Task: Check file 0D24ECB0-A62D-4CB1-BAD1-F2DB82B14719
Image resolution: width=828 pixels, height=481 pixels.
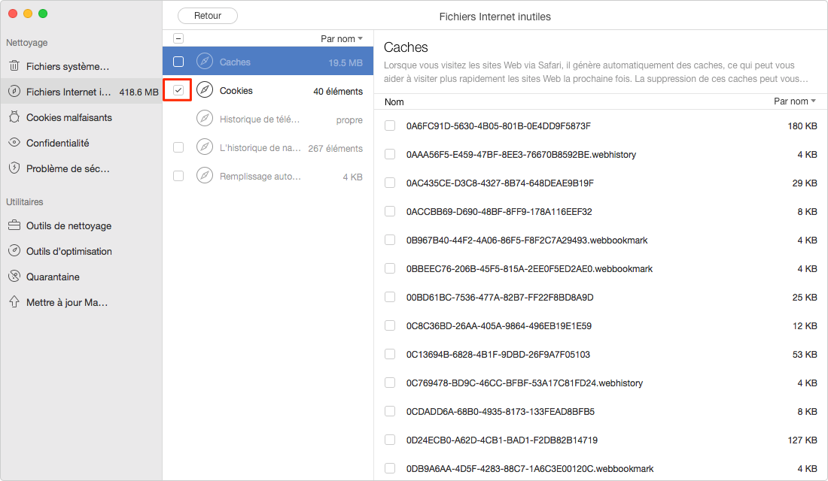Action: click(390, 440)
